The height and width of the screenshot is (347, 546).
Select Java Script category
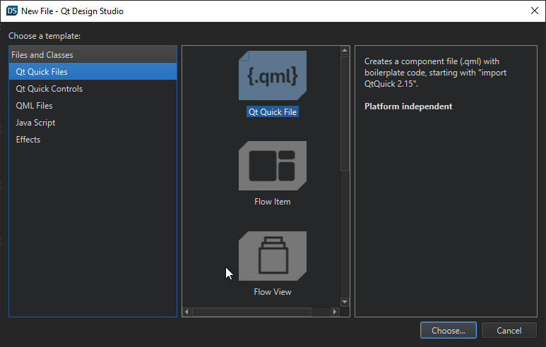click(93, 123)
